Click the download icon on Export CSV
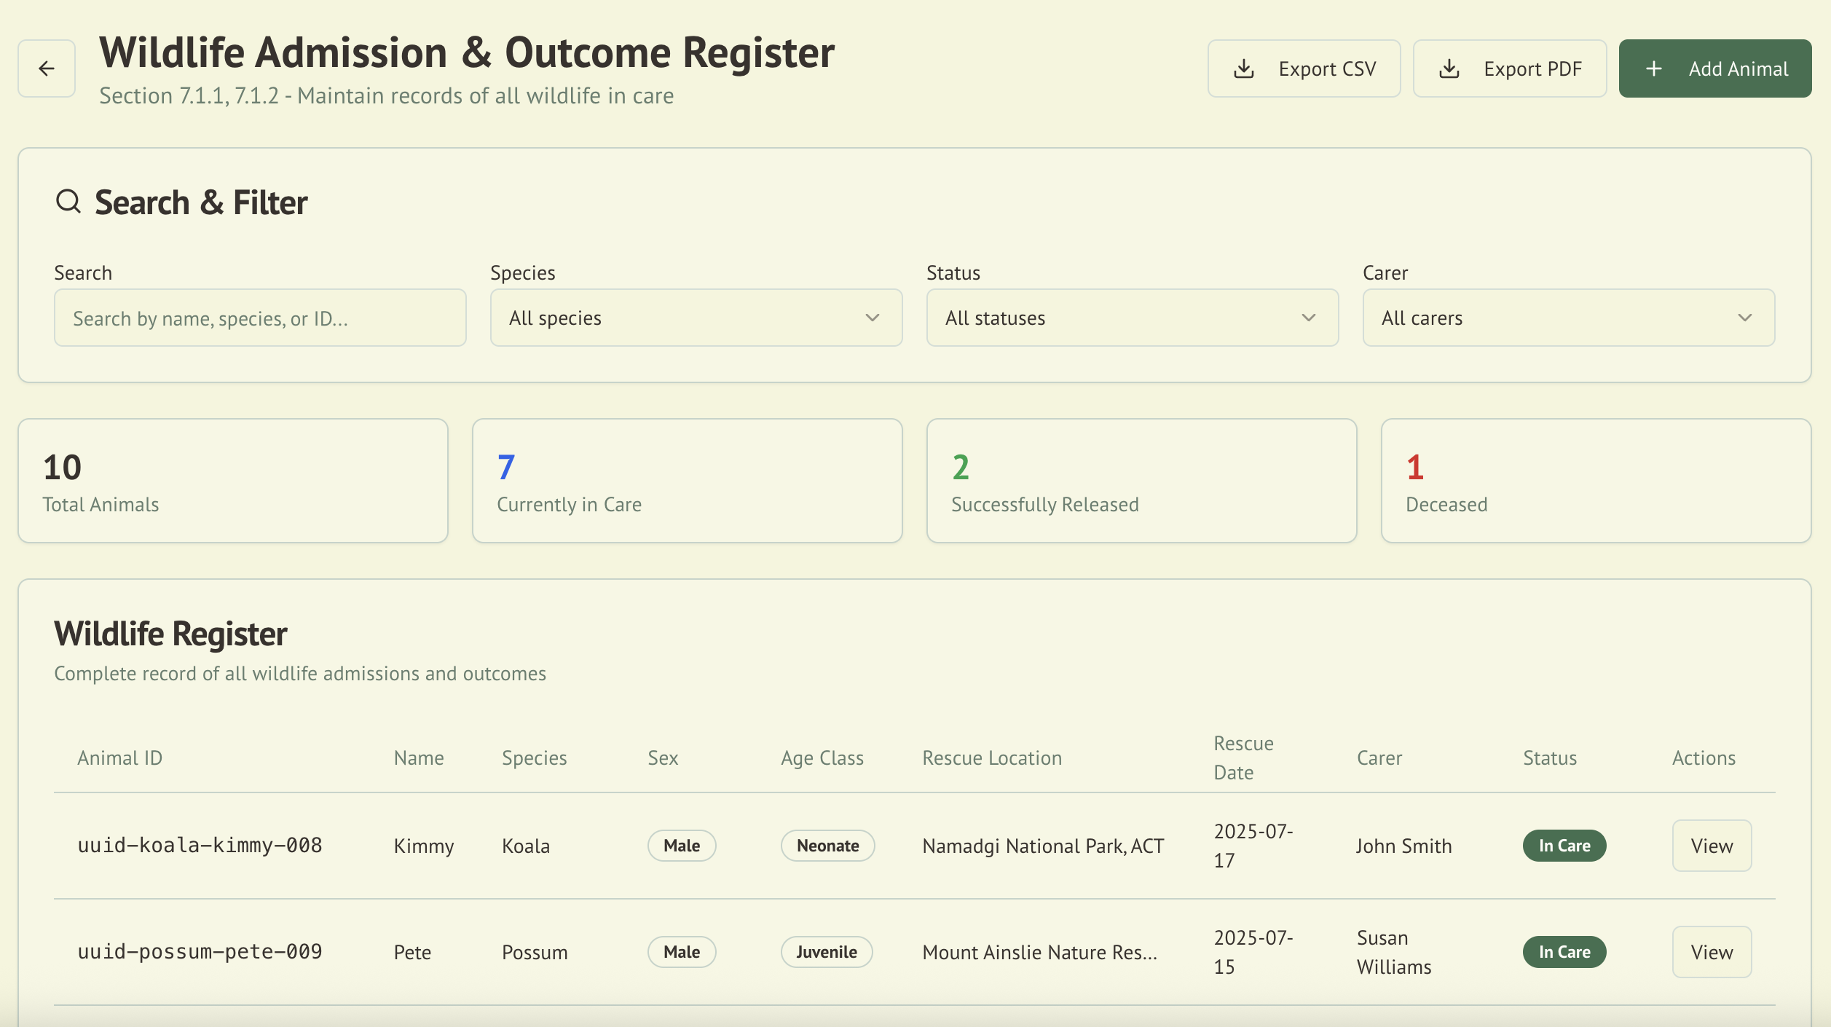This screenshot has height=1027, width=1831. [1245, 68]
